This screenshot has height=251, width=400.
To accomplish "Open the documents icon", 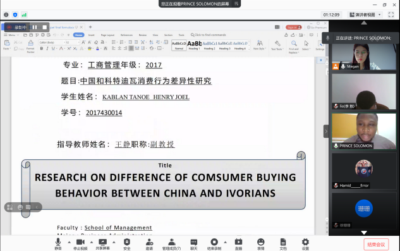I will (x=283, y=244).
